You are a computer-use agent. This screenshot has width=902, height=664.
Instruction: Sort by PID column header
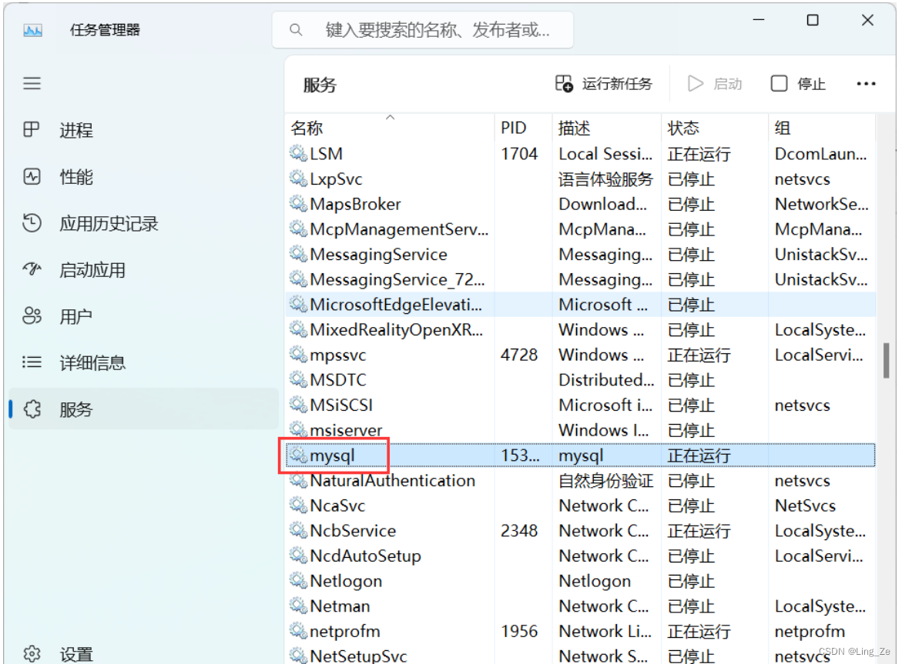524,128
